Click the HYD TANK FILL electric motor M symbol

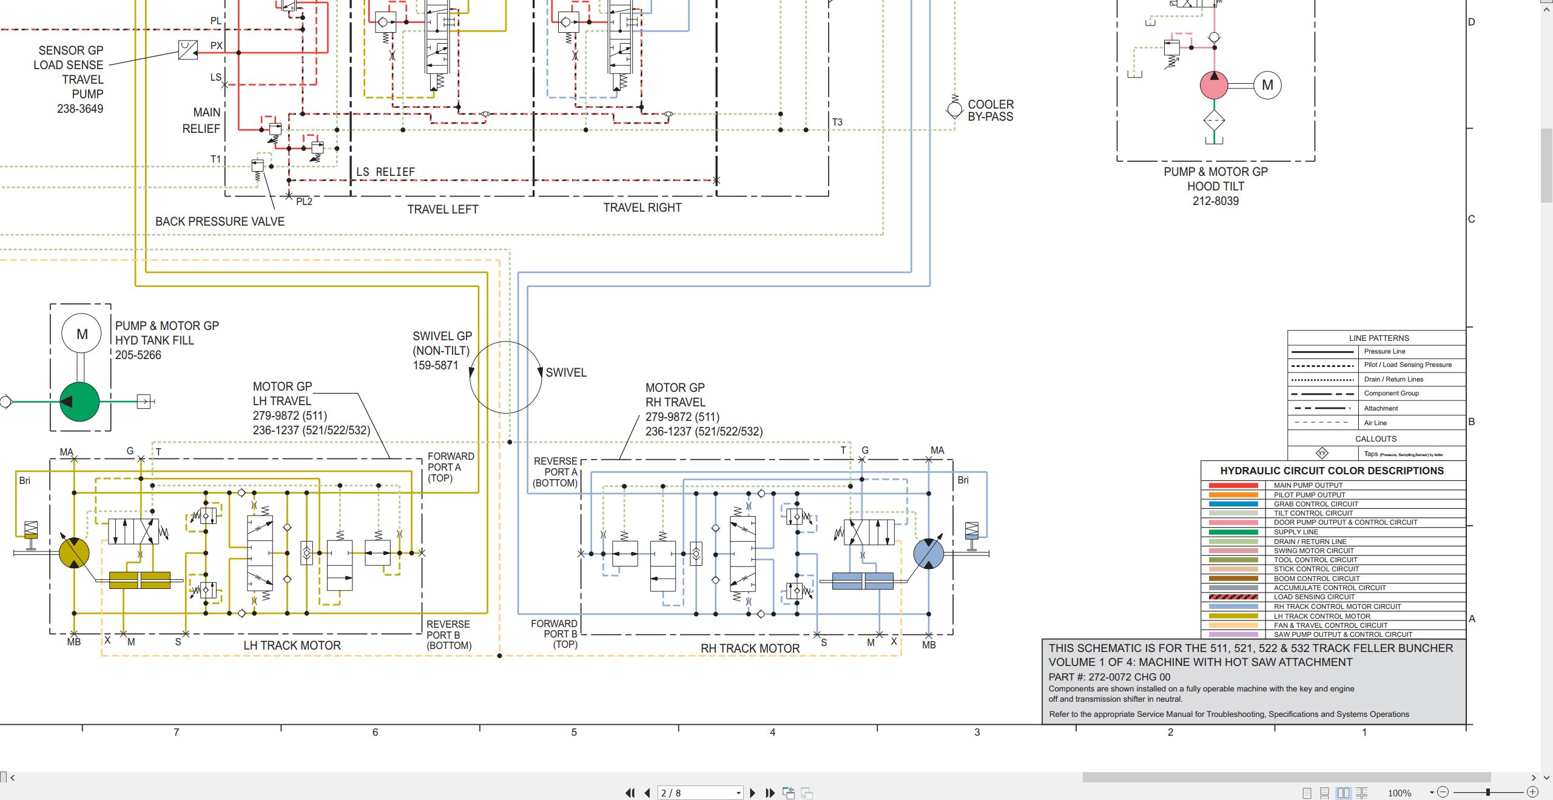(x=81, y=334)
